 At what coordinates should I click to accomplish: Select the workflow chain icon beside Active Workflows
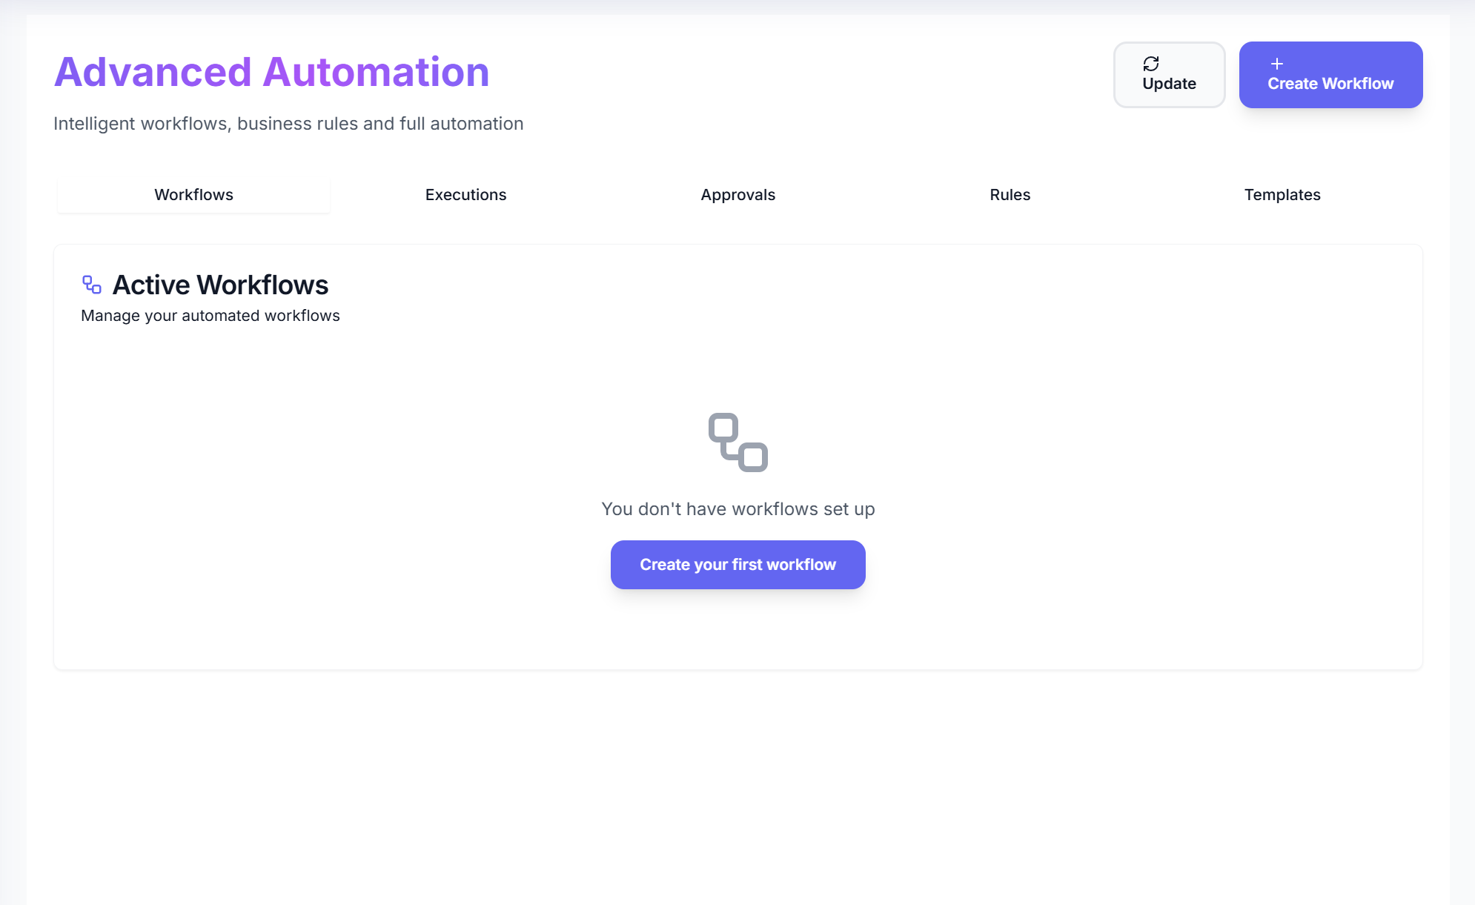[x=91, y=284]
